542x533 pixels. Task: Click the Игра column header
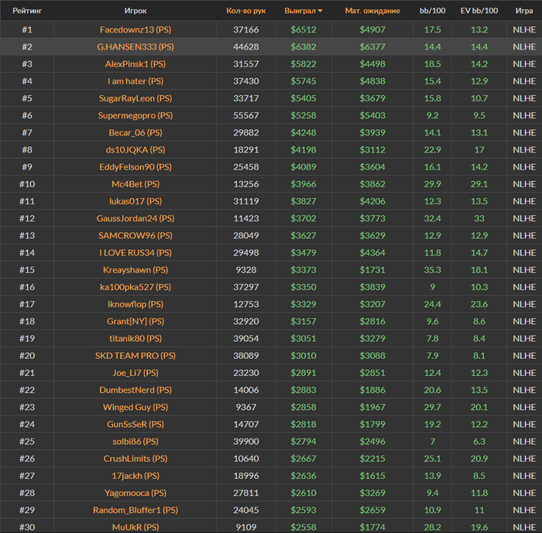524,11
